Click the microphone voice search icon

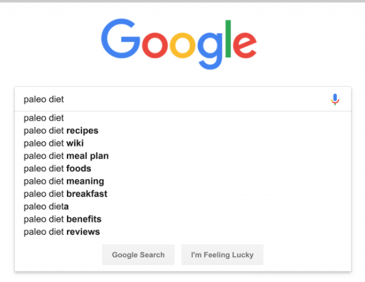coord(335,99)
